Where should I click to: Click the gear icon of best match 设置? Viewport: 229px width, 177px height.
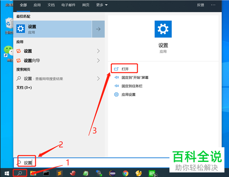tap(21, 28)
